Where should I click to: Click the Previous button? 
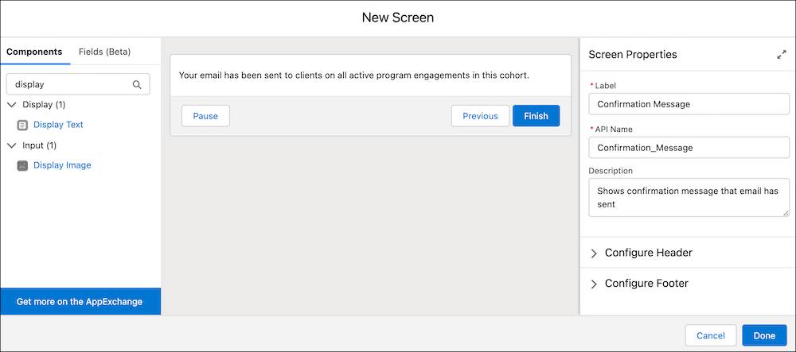point(480,116)
